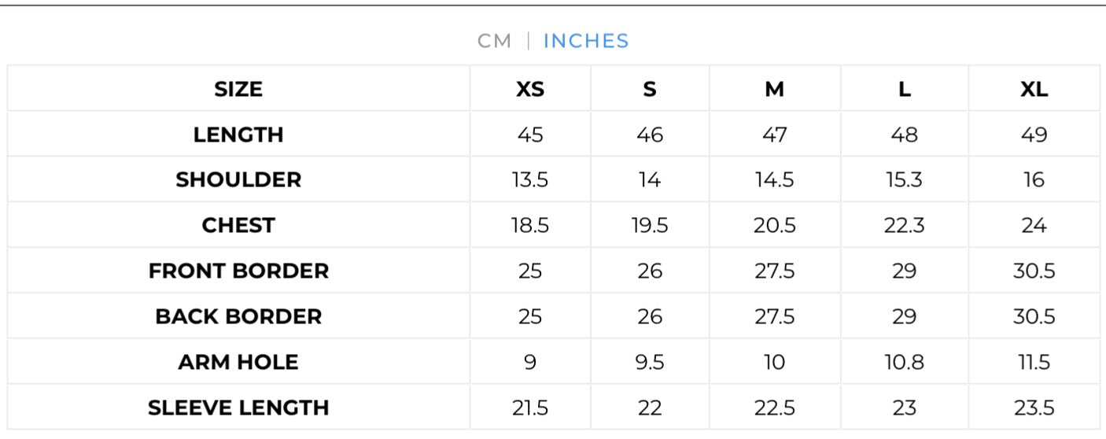Click sleeve length 23.5 for XL
The width and height of the screenshot is (1106, 439).
pyautogui.click(x=1034, y=408)
